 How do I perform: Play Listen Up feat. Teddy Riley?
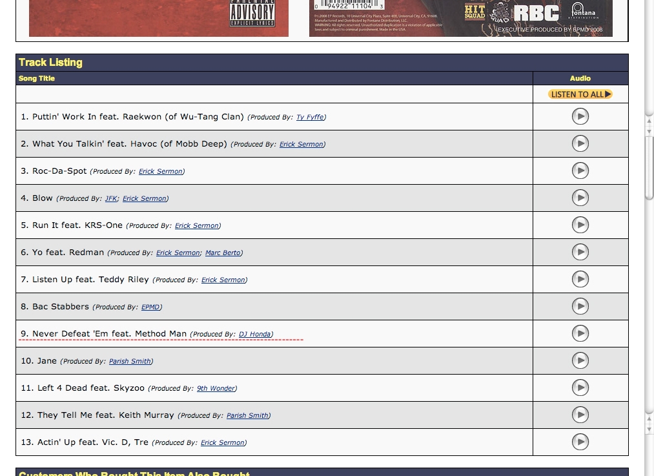click(580, 279)
